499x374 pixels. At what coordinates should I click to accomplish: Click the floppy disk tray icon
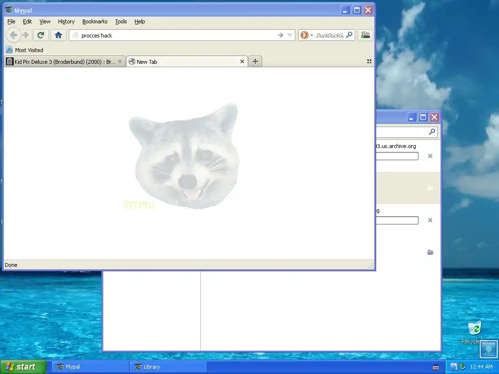(x=454, y=367)
